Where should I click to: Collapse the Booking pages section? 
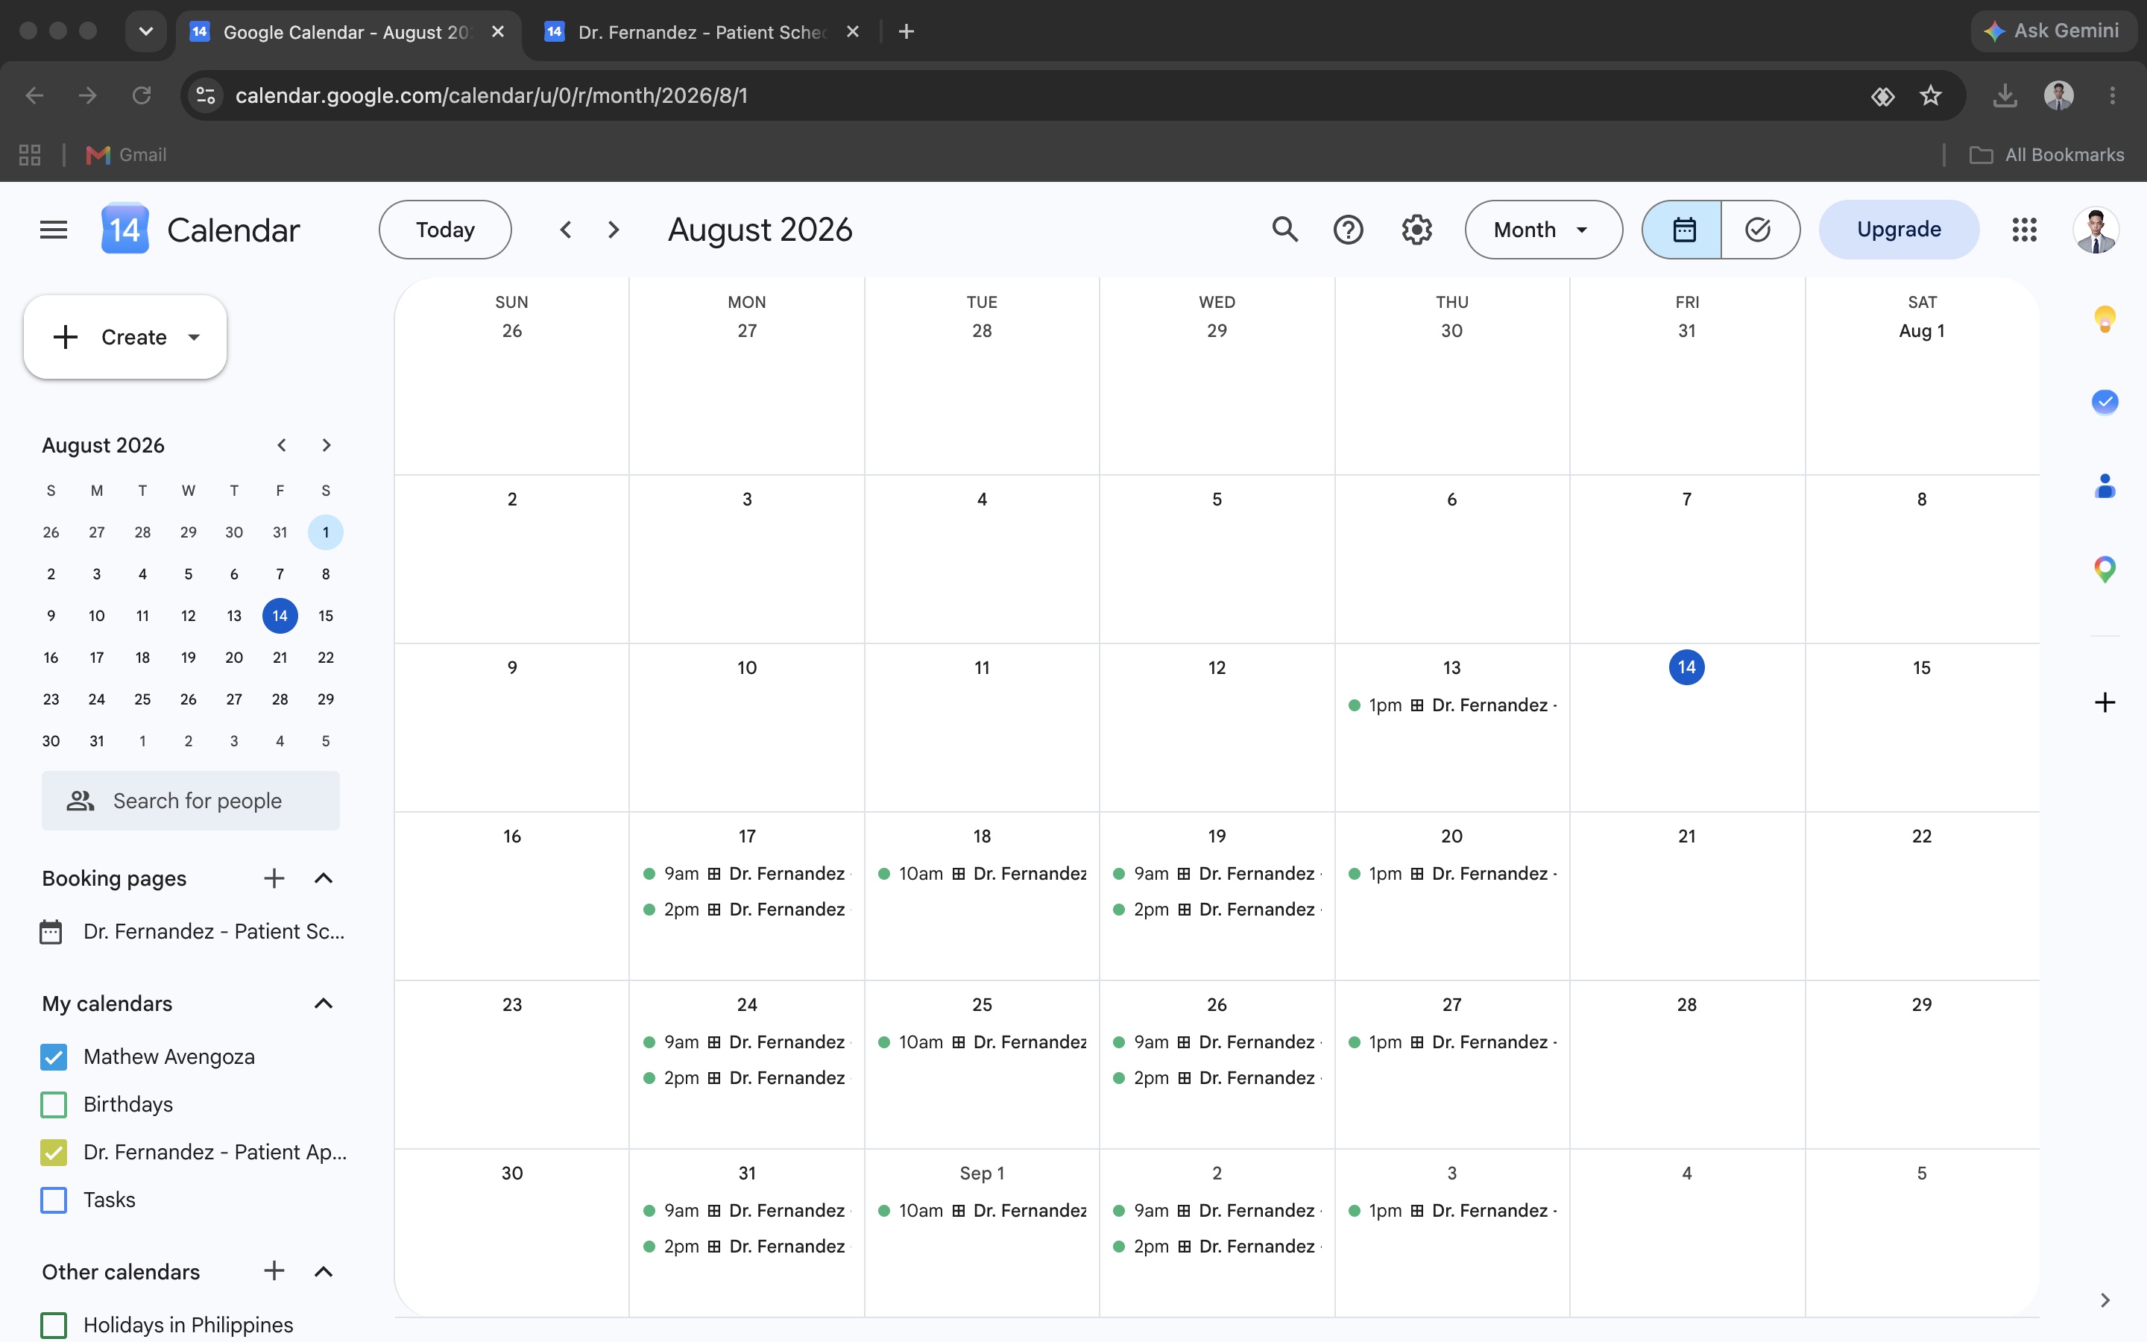click(x=324, y=879)
